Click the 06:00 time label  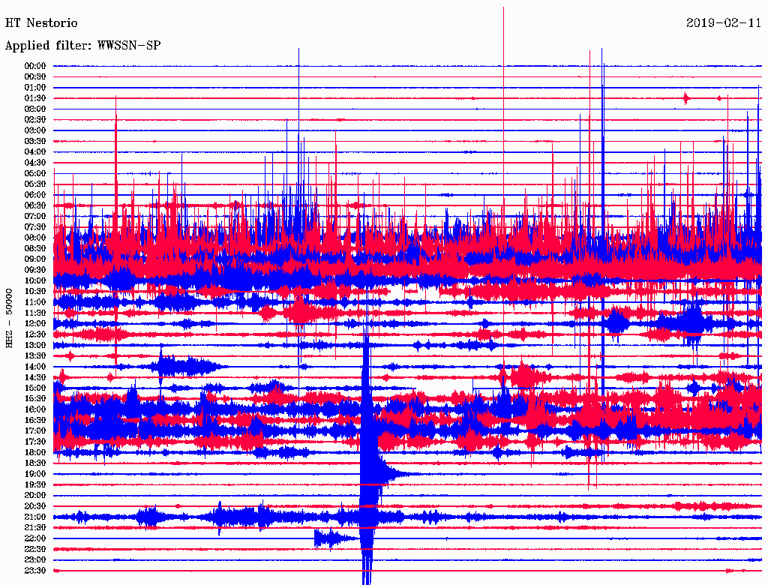[35, 195]
